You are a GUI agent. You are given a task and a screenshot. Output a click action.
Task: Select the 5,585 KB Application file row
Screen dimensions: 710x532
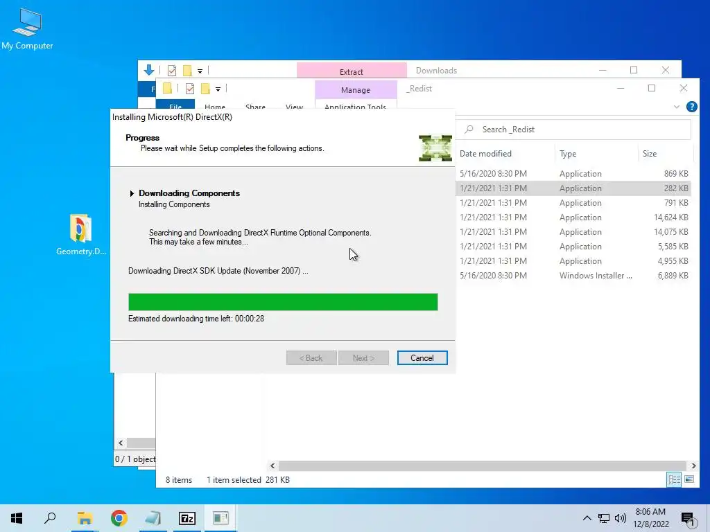[573, 246]
